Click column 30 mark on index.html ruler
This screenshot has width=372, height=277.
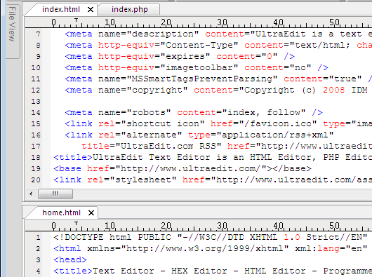pos(222,22)
